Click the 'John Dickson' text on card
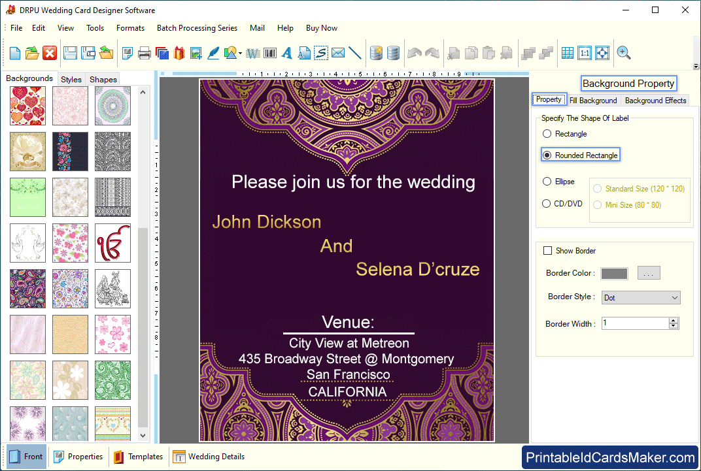This screenshot has width=701, height=471. [x=266, y=222]
